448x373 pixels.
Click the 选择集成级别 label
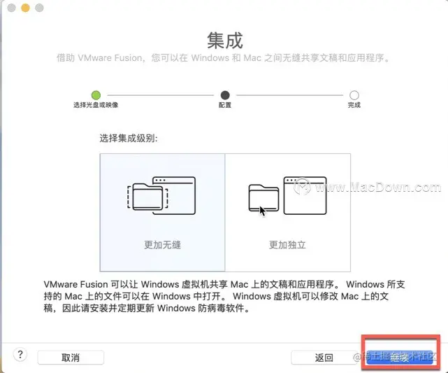[129, 139]
